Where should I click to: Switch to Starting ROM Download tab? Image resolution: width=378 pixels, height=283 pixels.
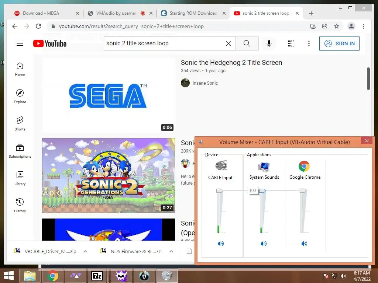[x=193, y=13]
